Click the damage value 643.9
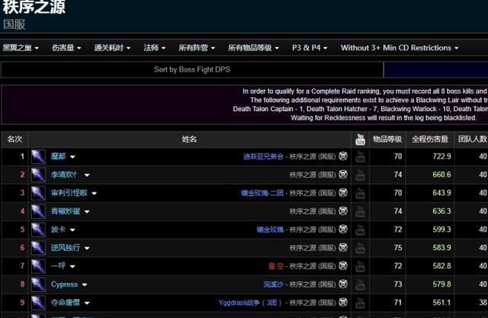This screenshot has width=488, height=318. tap(441, 193)
